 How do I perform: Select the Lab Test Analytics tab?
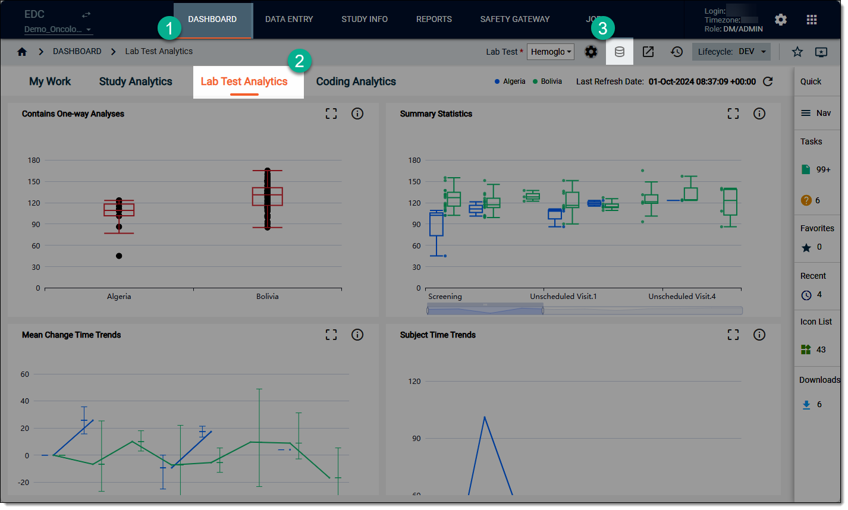[244, 81]
